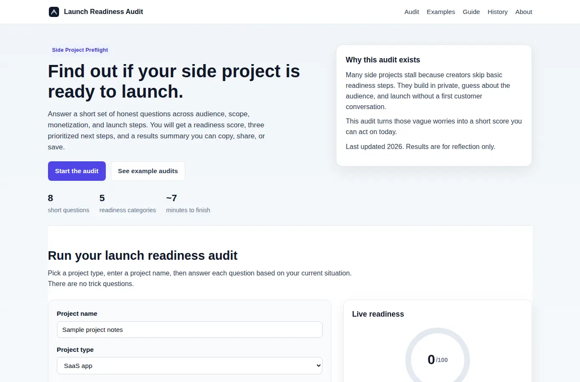Click the '8 short questions' stat
Image resolution: width=580 pixels, height=382 pixels.
(68, 204)
